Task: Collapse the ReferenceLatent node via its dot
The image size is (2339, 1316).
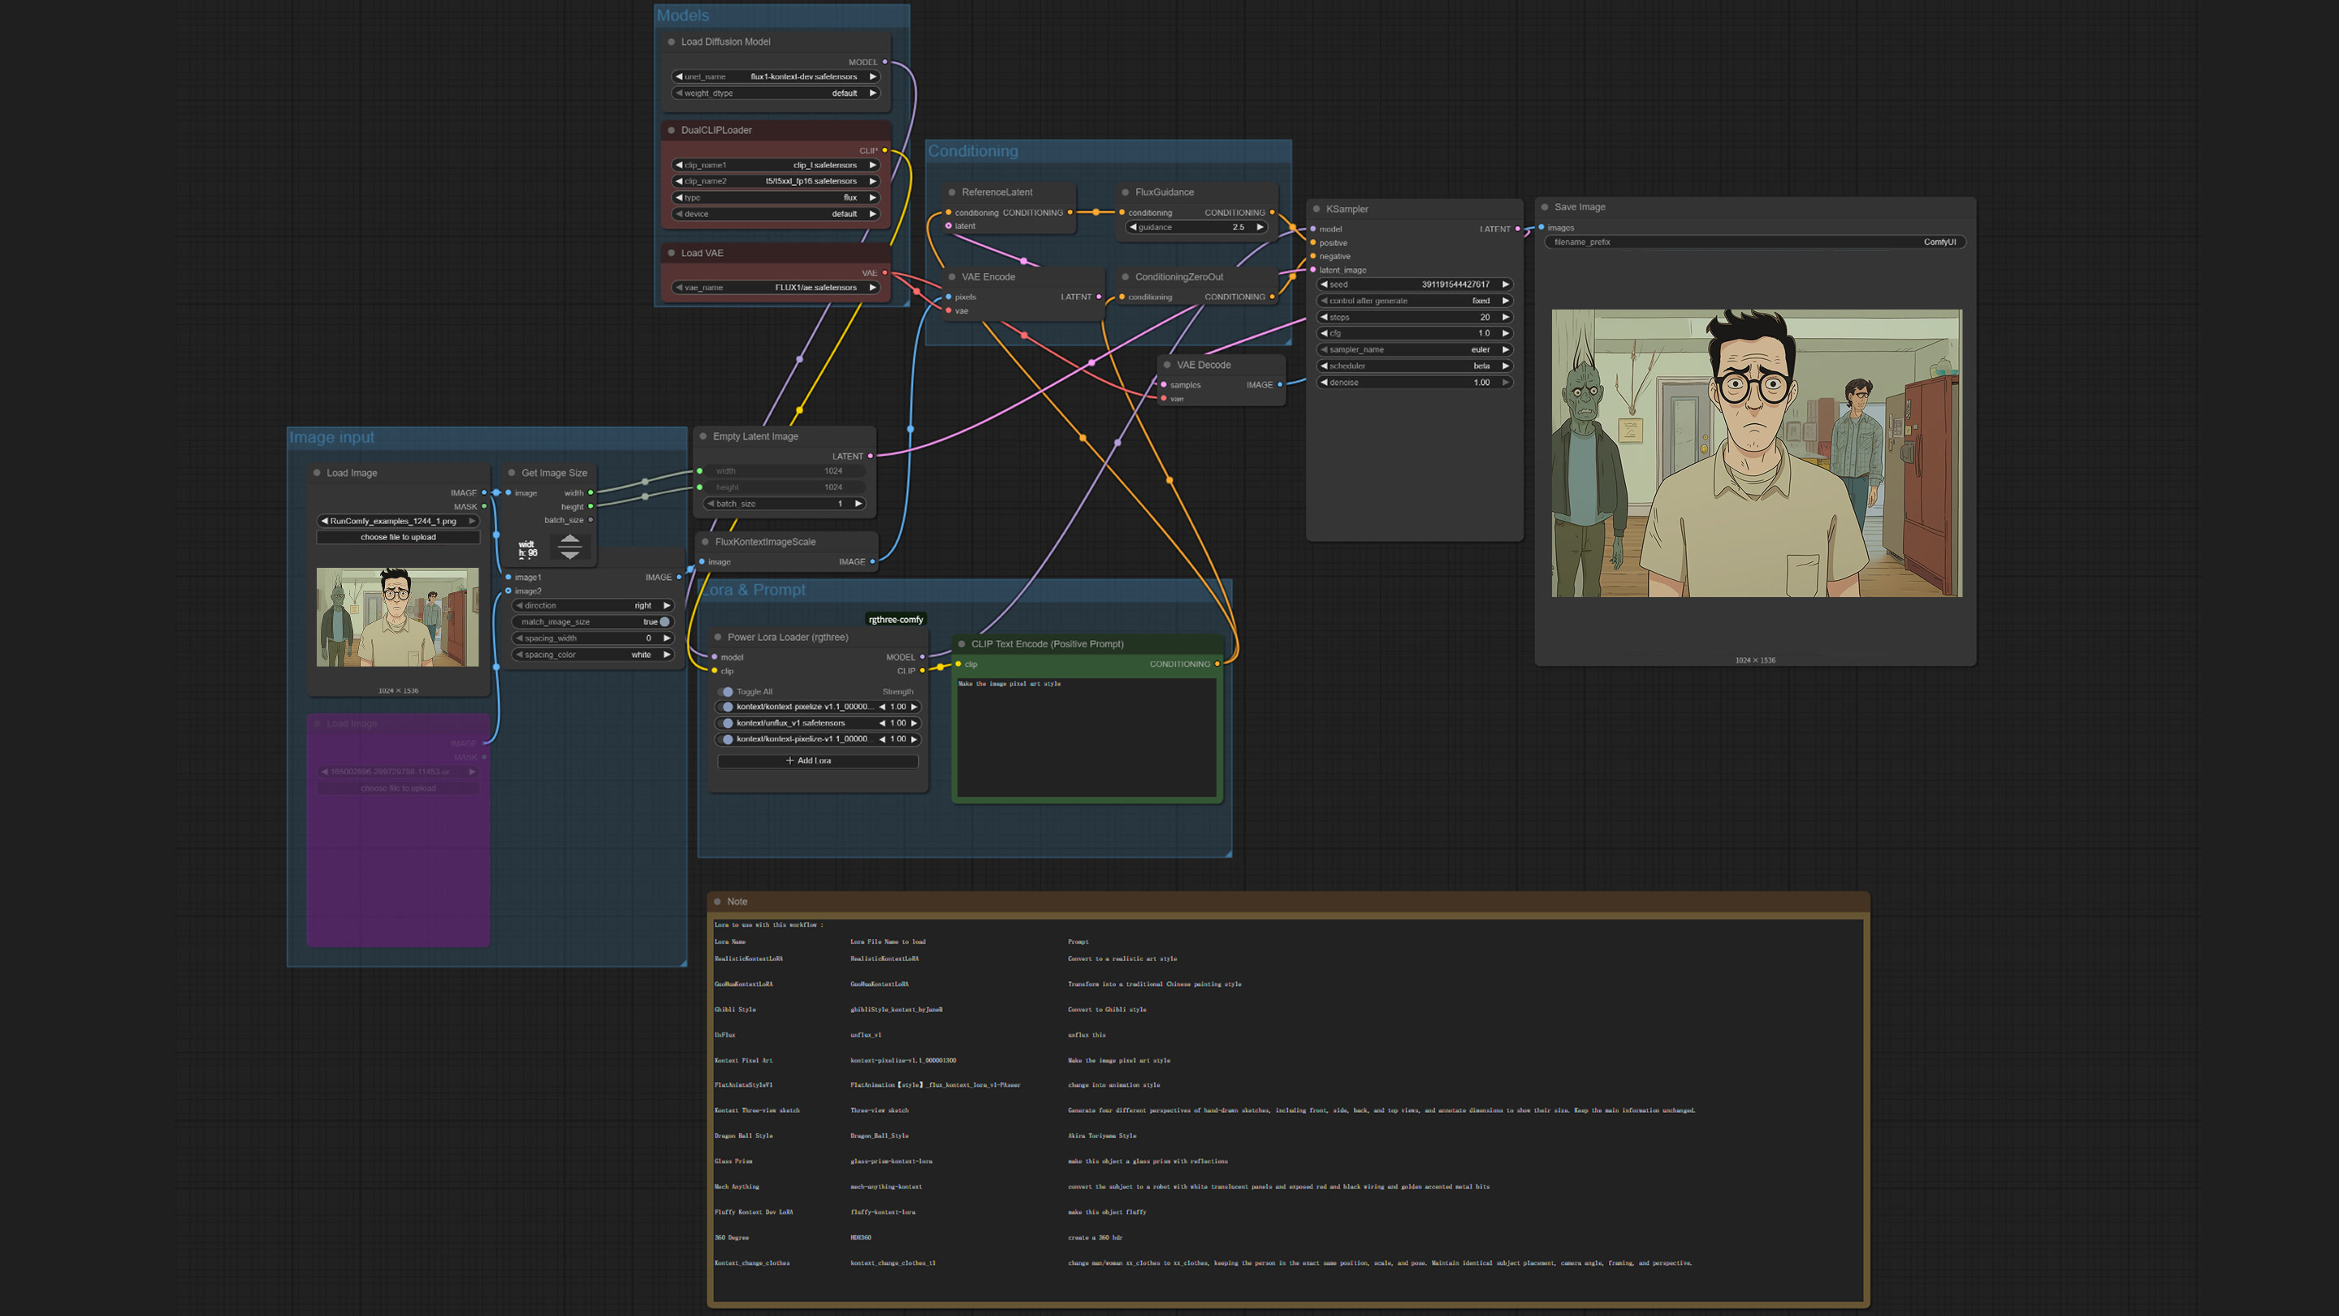Action: pyautogui.click(x=952, y=193)
